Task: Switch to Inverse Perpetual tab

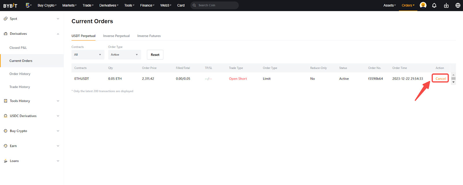Action: (x=116, y=36)
